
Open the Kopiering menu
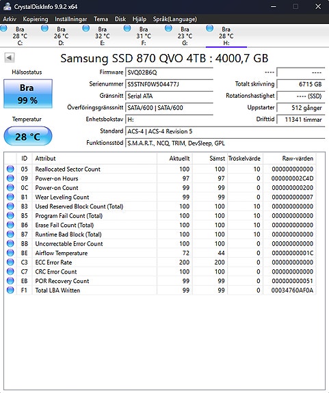[36, 19]
